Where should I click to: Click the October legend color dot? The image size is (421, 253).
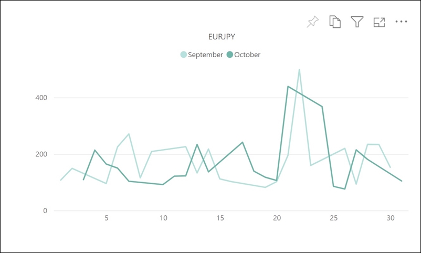[x=229, y=55]
